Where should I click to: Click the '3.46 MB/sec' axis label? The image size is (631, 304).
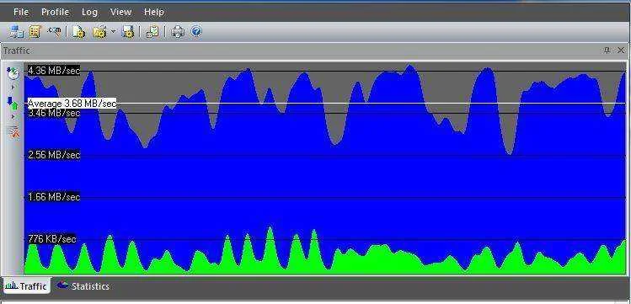tap(54, 113)
